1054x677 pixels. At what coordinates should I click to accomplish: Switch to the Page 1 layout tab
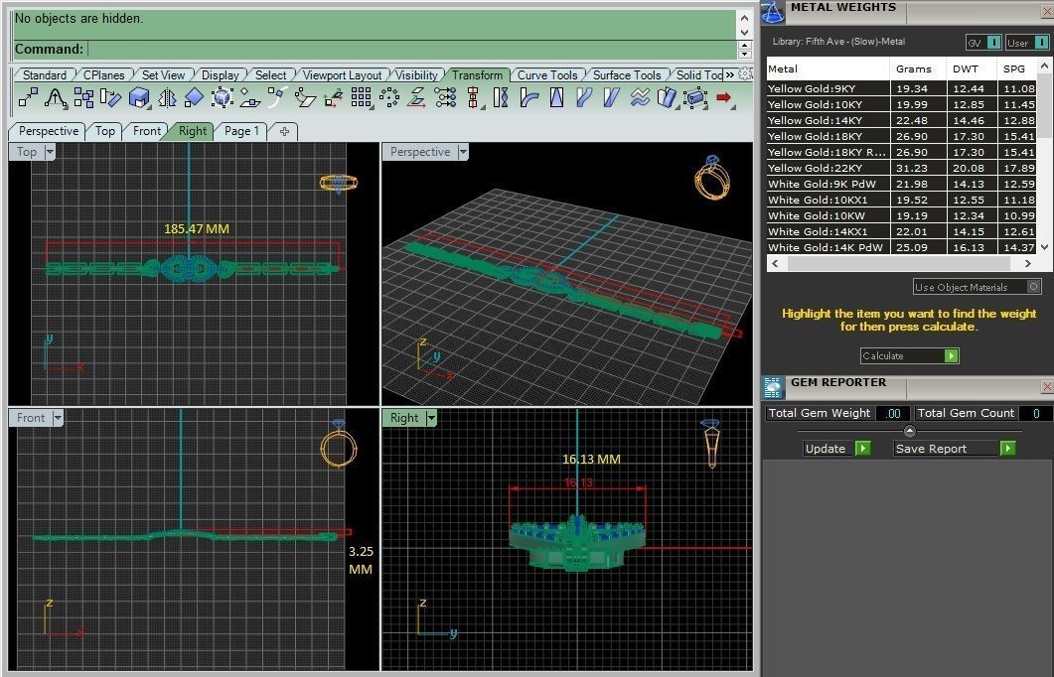(x=241, y=131)
